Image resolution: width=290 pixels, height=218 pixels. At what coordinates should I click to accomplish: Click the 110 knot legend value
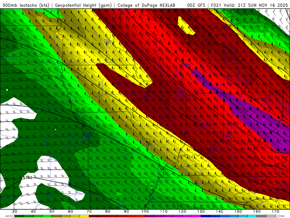(164, 211)
